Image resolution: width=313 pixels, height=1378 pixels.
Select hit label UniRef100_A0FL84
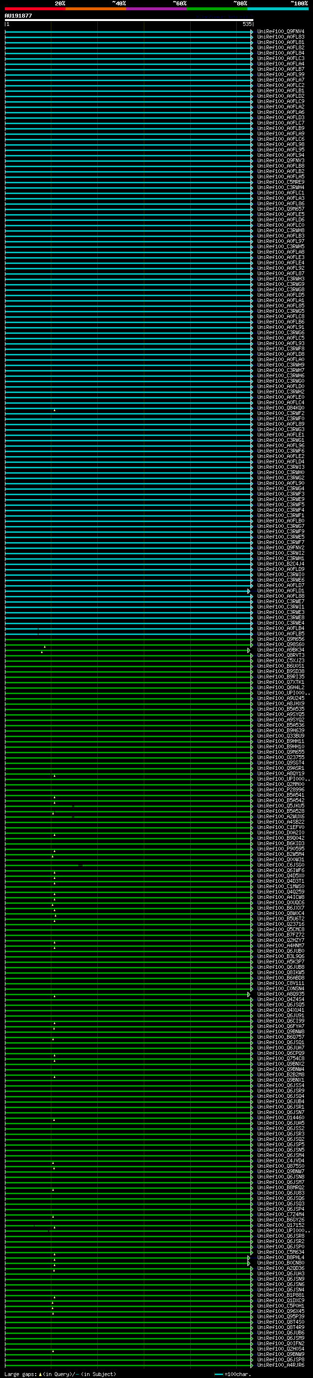280,53
